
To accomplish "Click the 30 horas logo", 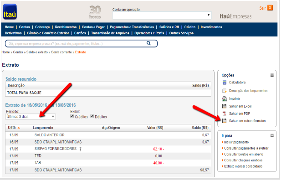I will [95, 12].
